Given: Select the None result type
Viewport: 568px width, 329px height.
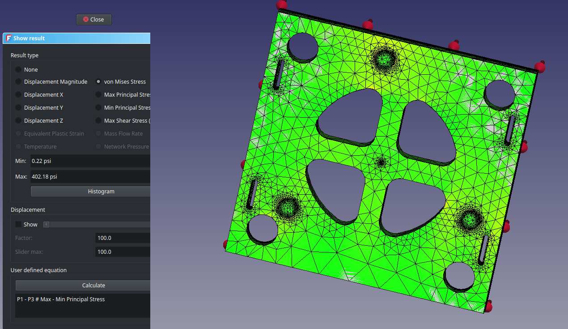Looking at the screenshot, I should [18, 70].
